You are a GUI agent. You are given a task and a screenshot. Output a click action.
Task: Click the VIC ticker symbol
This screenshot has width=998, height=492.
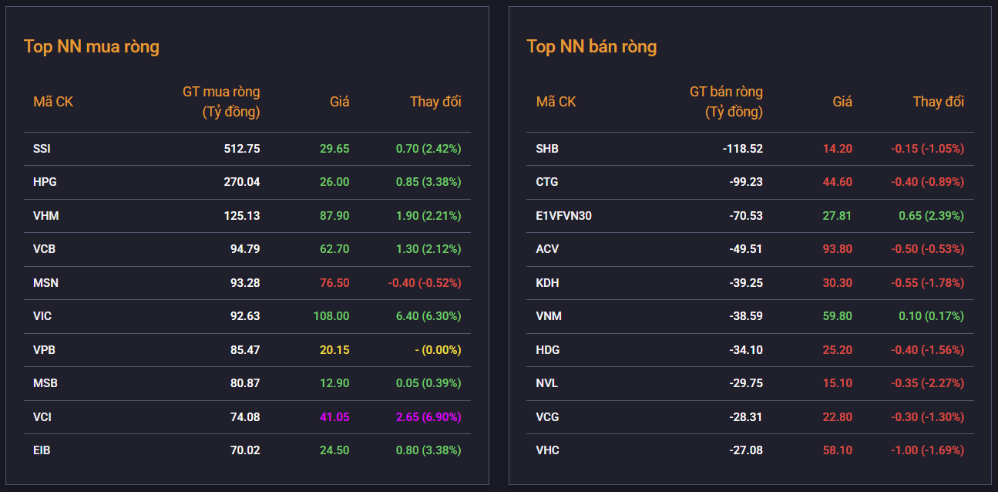[x=43, y=316]
